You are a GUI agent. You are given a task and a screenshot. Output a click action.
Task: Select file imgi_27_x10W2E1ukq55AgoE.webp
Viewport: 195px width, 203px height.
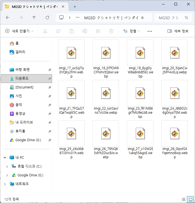[140, 140]
